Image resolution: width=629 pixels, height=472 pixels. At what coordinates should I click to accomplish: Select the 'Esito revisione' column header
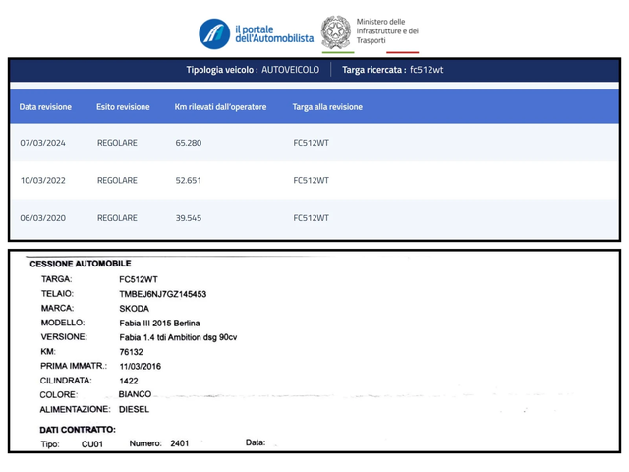pyautogui.click(x=123, y=107)
